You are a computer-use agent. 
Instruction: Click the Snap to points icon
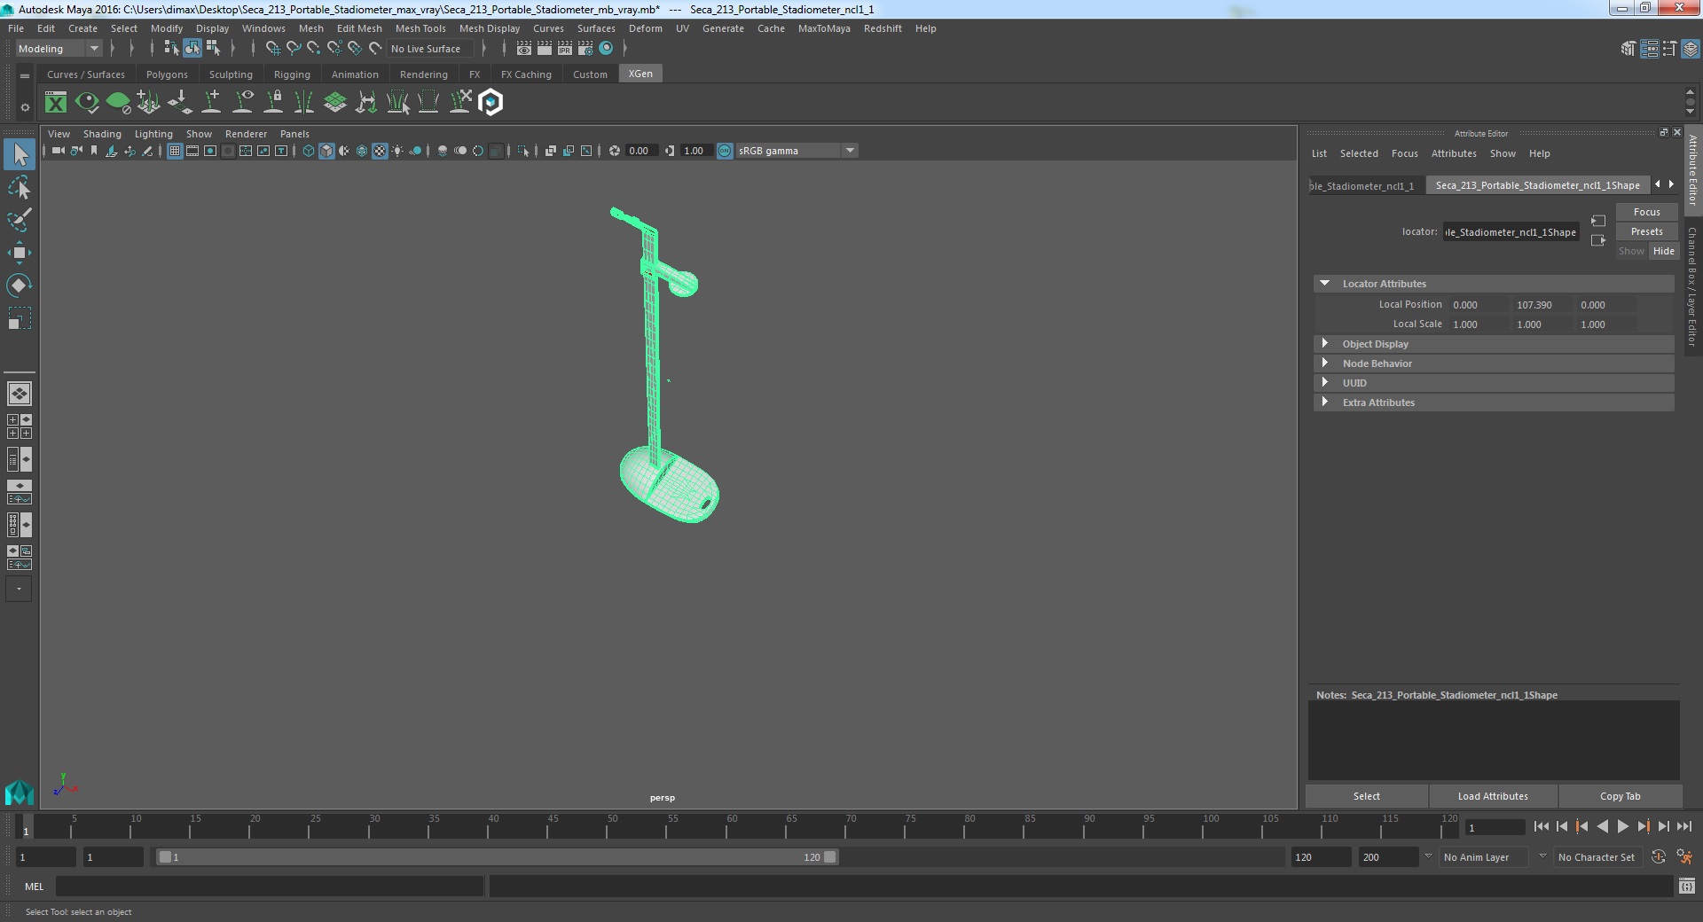[314, 49]
